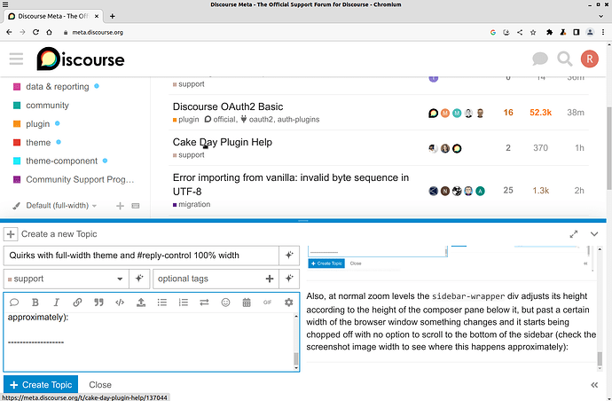Open the Chromium profile avatar
The image size is (612, 401).
pyautogui.click(x=590, y=33)
